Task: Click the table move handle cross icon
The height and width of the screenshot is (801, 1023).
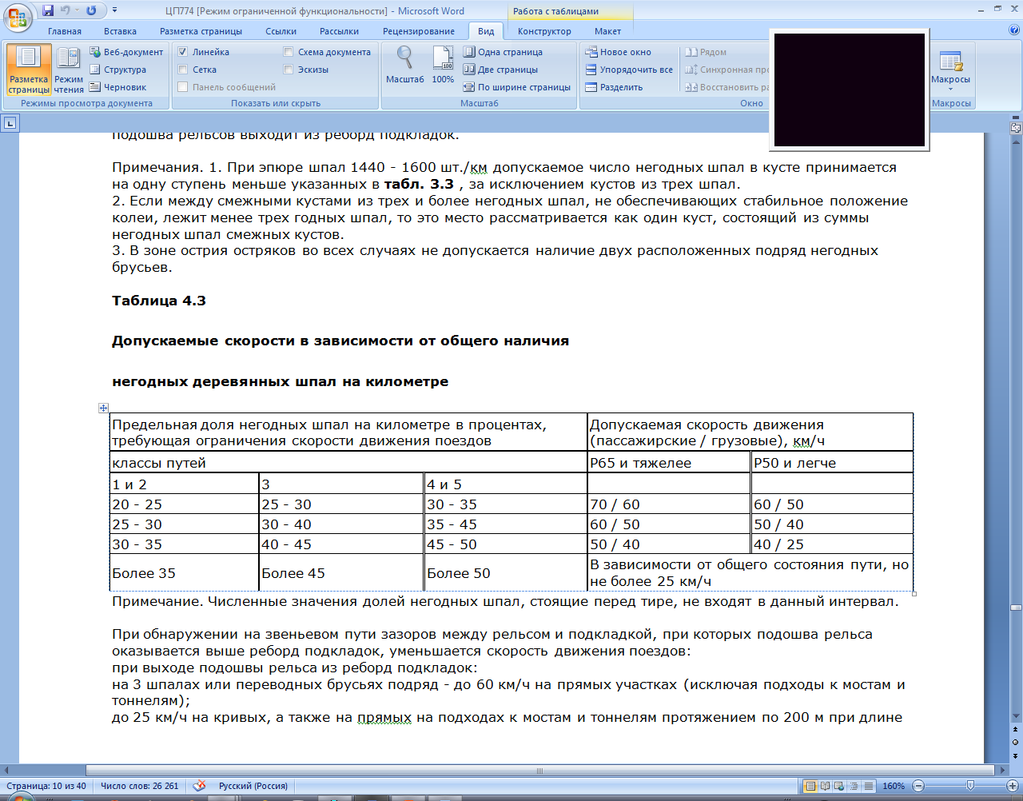Action: [103, 408]
